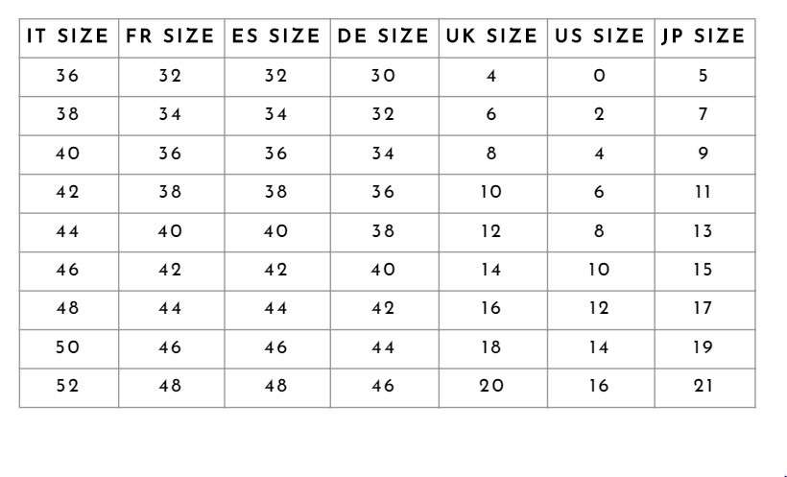Screen dimensions: 787x477
Task: Click the IT SIZE column header
Action: point(67,36)
